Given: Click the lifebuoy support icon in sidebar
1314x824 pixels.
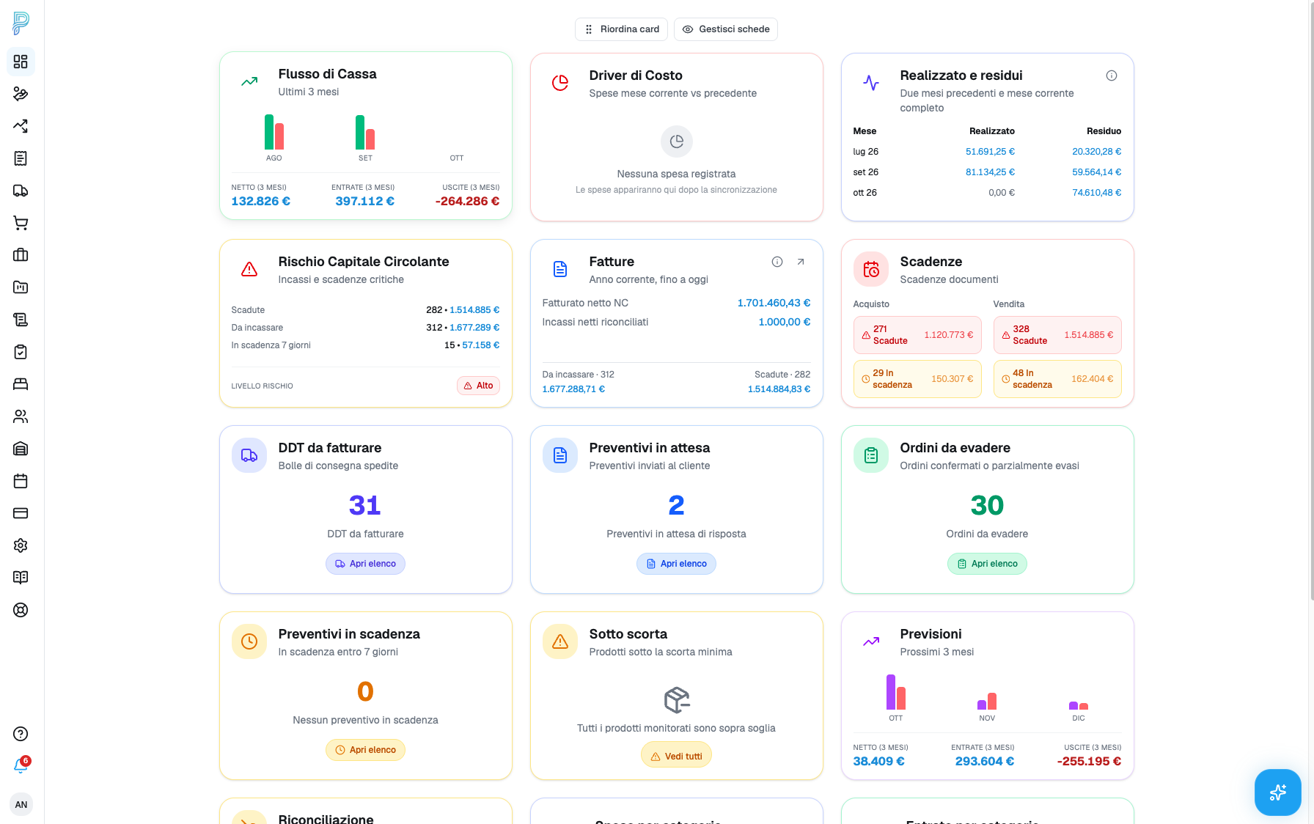Looking at the screenshot, I should point(21,610).
